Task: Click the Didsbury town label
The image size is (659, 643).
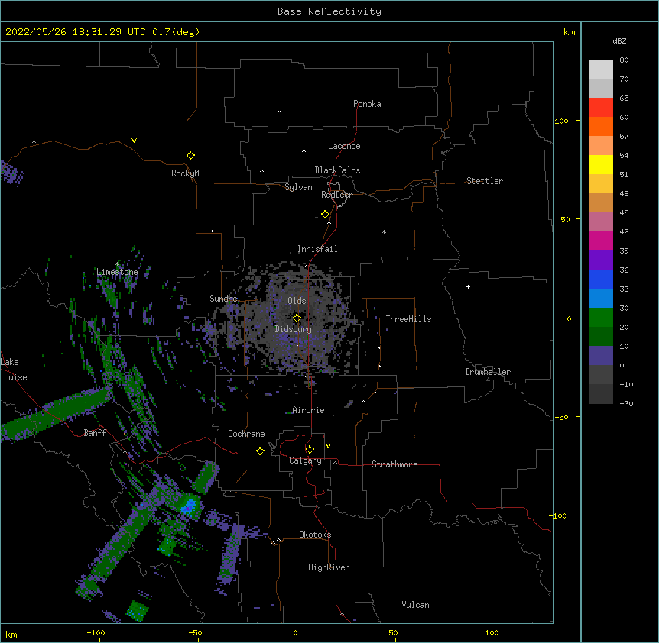Action: pos(294,329)
